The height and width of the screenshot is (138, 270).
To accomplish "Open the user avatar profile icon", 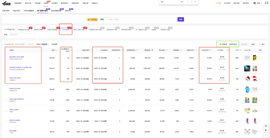I will click(266, 3).
